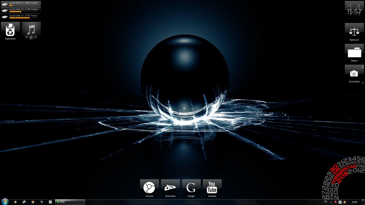Launch Chrome from the taskbar
This screenshot has width=365, height=205.
click(x=33, y=202)
